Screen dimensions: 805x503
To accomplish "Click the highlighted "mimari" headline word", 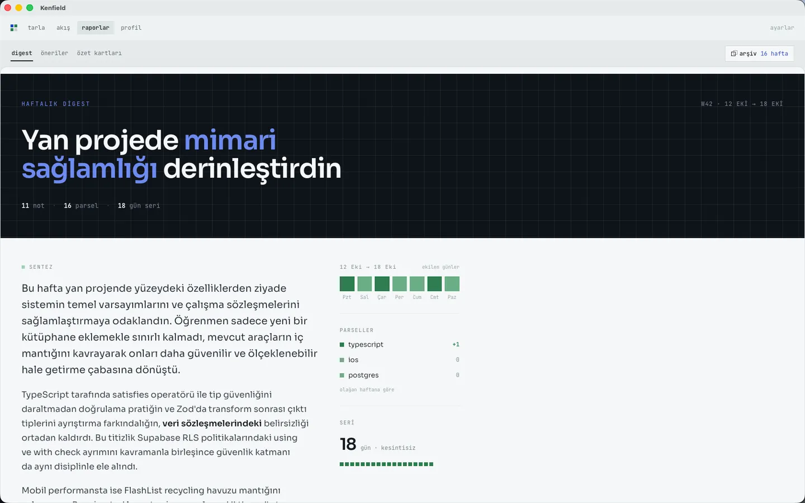I will coord(230,140).
